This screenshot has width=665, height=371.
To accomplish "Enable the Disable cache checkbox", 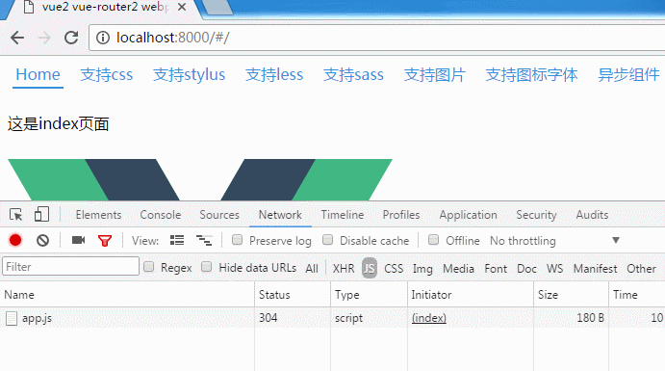I will [x=327, y=240].
